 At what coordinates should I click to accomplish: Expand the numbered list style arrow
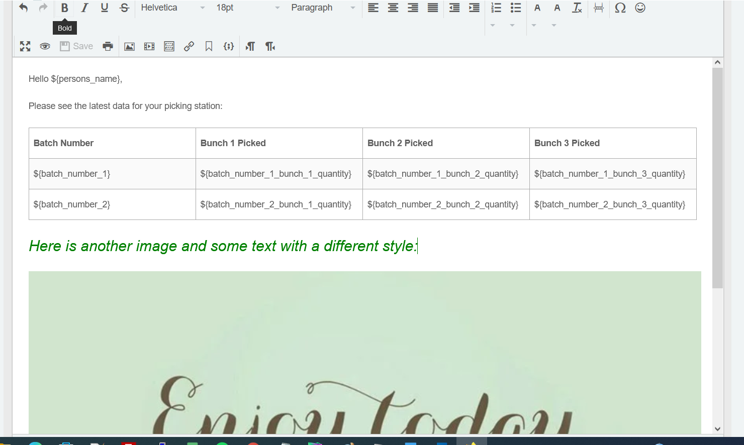(x=493, y=25)
